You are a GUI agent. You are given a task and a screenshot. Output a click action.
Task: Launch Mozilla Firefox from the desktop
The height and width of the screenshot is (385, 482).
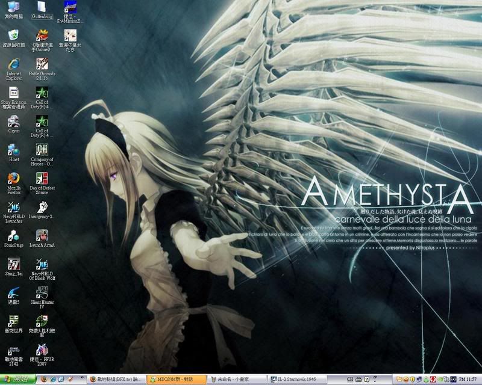click(14, 177)
